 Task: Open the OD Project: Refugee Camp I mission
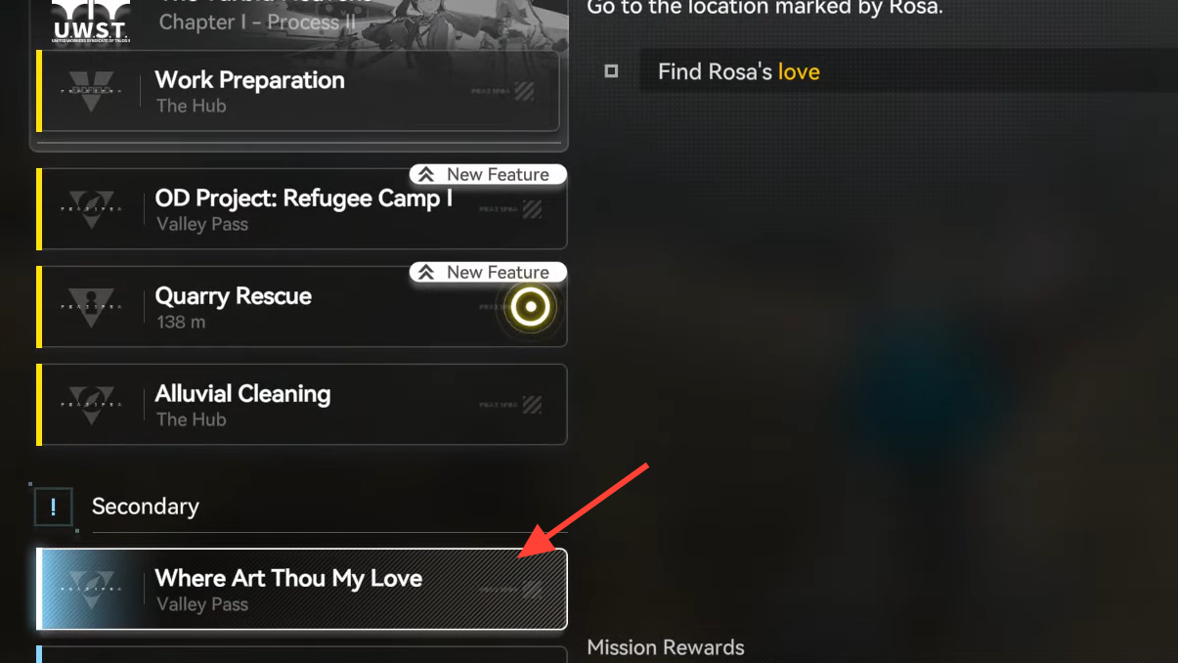[302, 209]
